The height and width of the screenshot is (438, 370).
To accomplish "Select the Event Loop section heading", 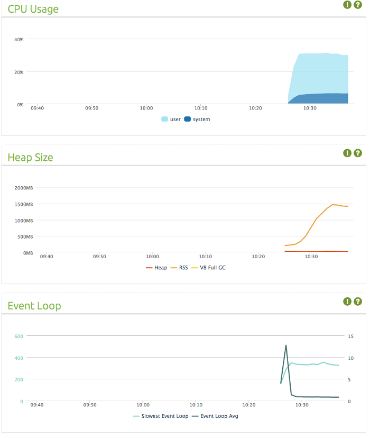I will [x=34, y=306].
